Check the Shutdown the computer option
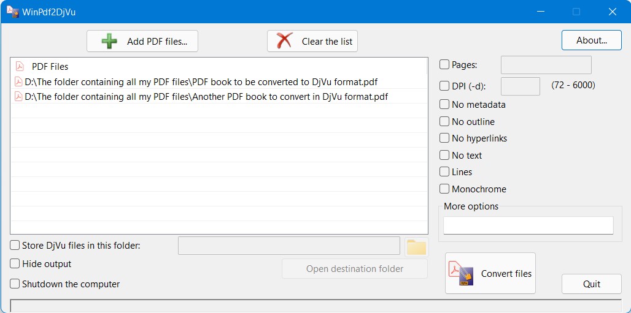 click(x=15, y=284)
